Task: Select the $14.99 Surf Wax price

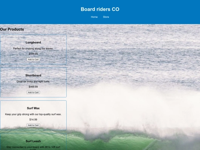Action: click(x=33, y=120)
